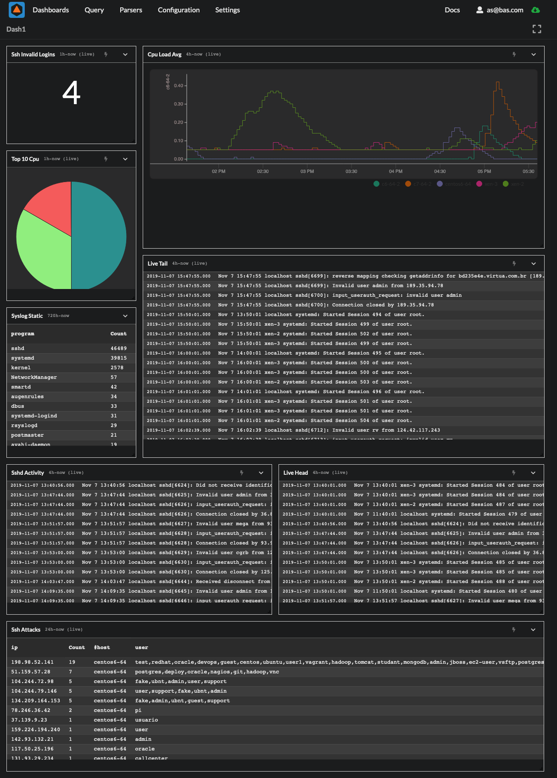Click lightning icon on Top 10 Cpu
Viewport: 557px width, 778px height.
pos(106,159)
